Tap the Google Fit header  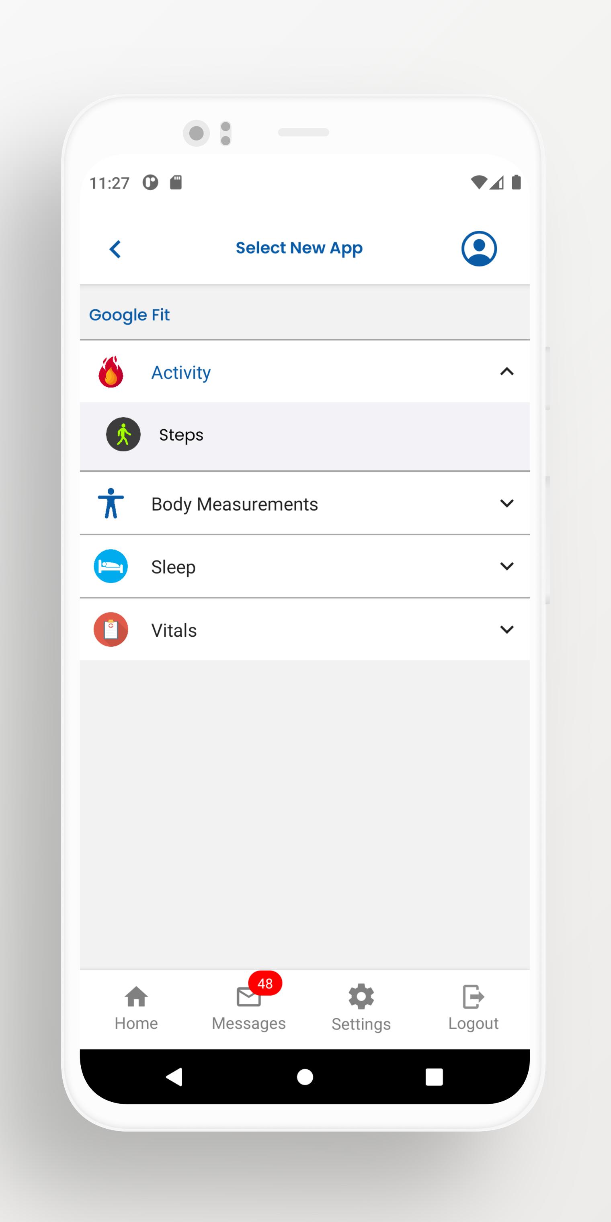[129, 314]
